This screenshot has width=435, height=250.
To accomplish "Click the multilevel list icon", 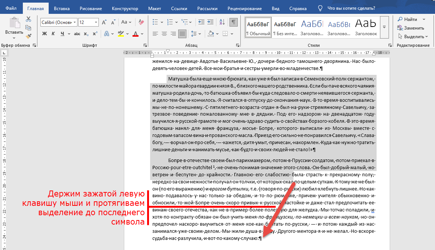I will (x=184, y=22).
